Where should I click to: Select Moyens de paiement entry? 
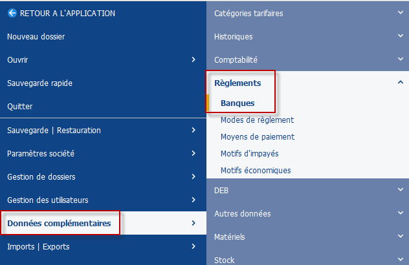(x=258, y=137)
